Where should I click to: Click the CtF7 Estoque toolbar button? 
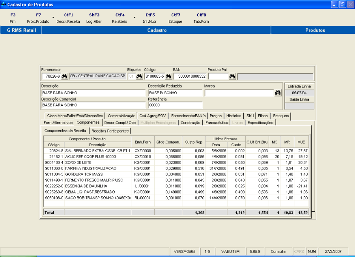176,18
